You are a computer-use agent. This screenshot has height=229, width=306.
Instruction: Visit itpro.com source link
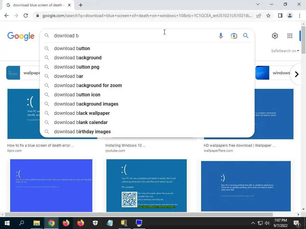tap(14, 151)
